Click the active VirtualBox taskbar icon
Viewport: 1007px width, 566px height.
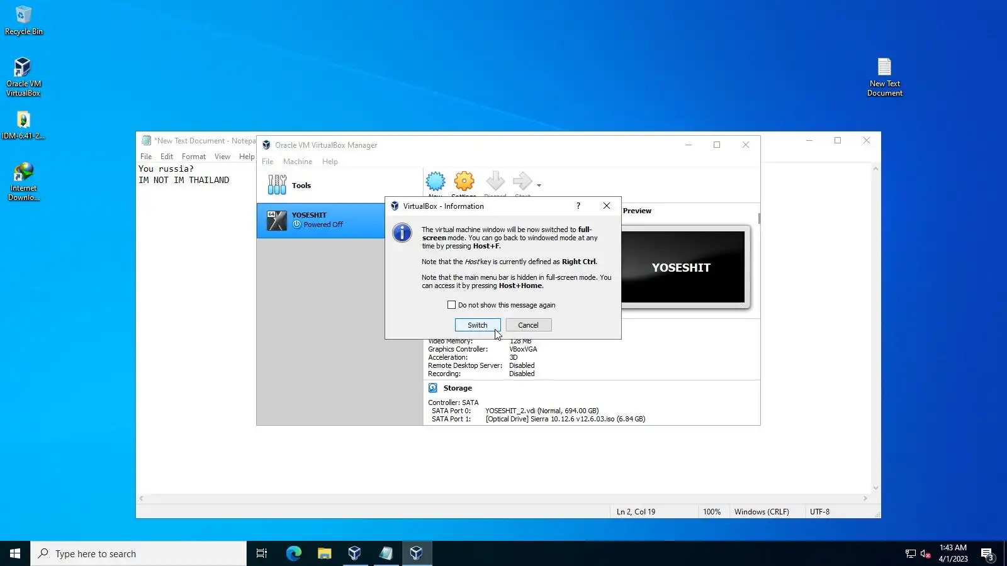coord(417,553)
